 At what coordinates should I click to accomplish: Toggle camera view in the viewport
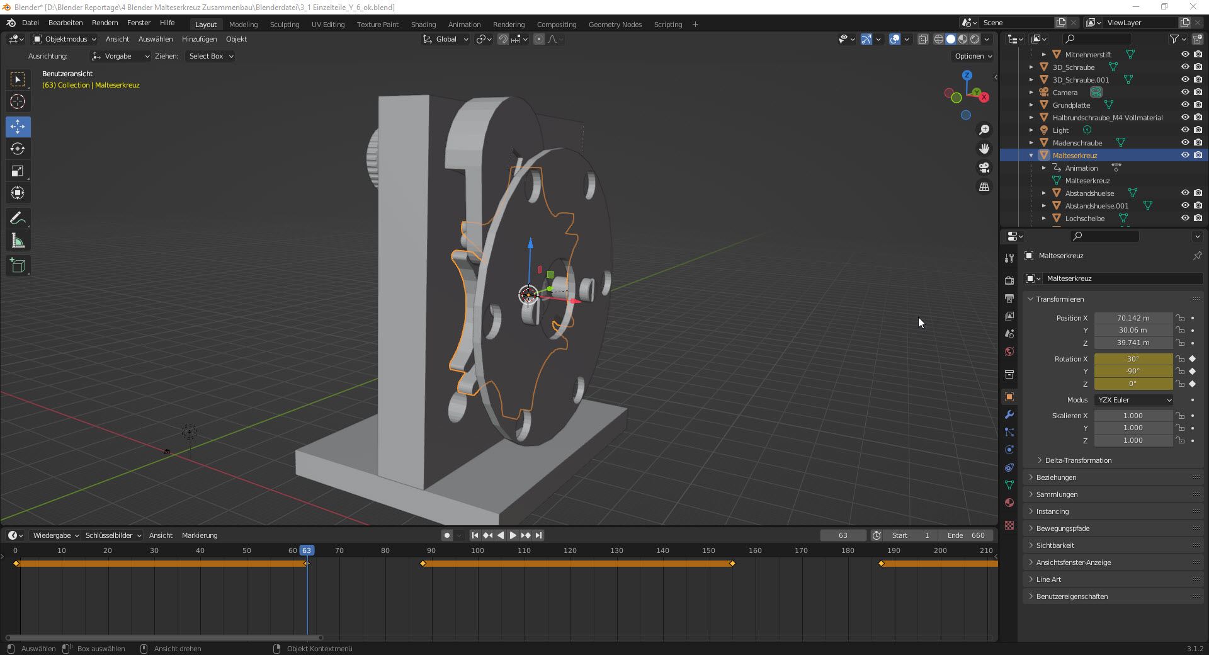(x=984, y=168)
